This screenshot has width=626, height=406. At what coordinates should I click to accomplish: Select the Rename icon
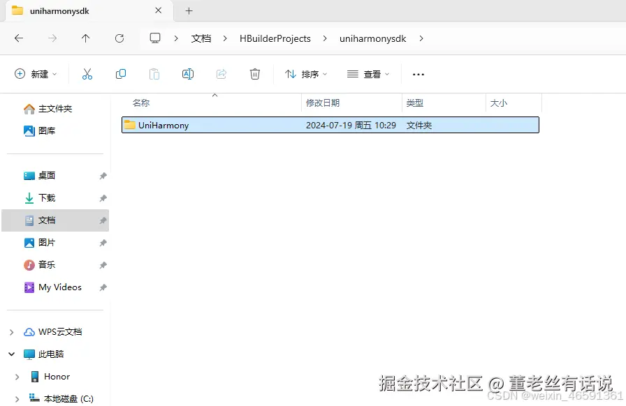pyautogui.click(x=187, y=74)
